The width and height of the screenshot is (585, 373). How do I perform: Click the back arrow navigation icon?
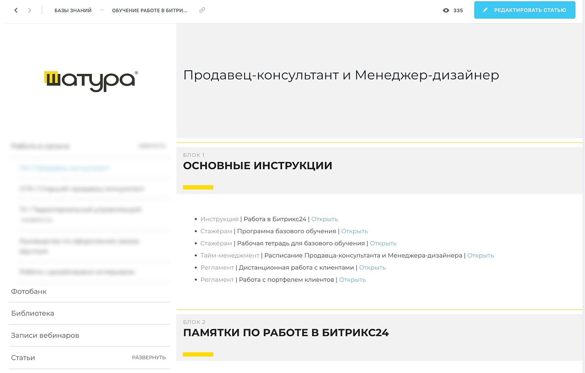16,10
